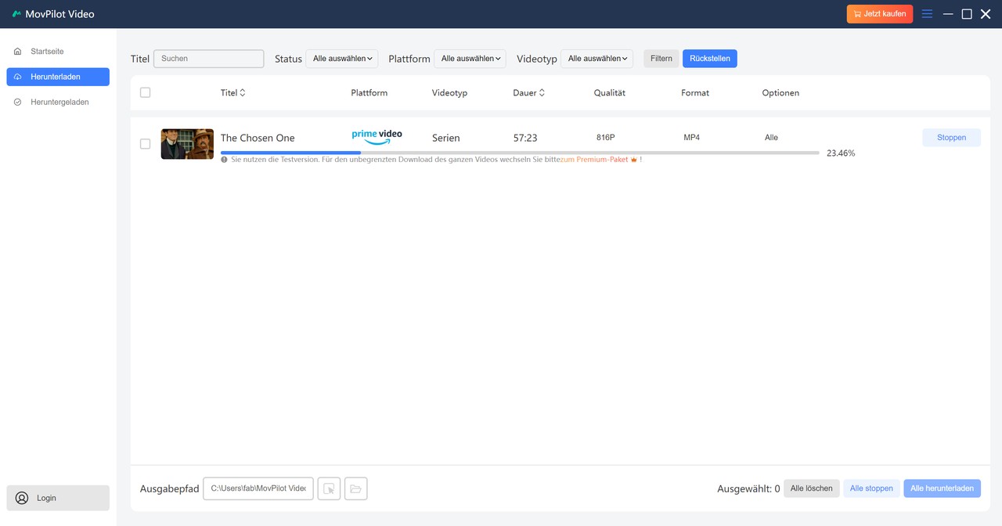Click the Alle herunterladen button

942,488
